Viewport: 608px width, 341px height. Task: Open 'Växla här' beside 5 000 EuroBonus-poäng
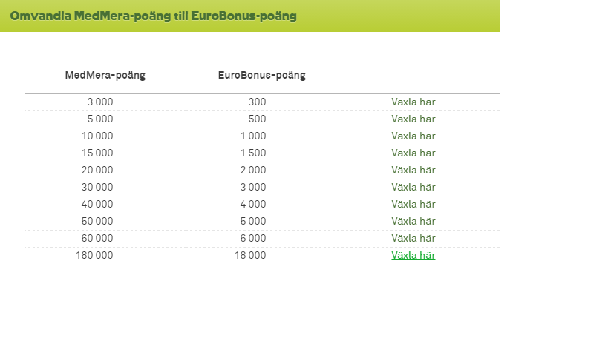click(413, 221)
